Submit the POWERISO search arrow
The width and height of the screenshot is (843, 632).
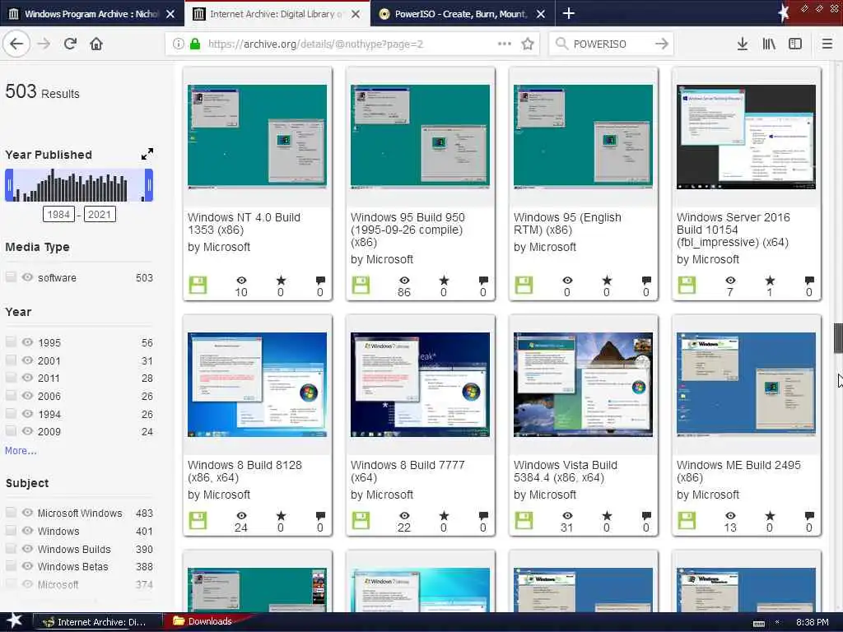pos(662,44)
